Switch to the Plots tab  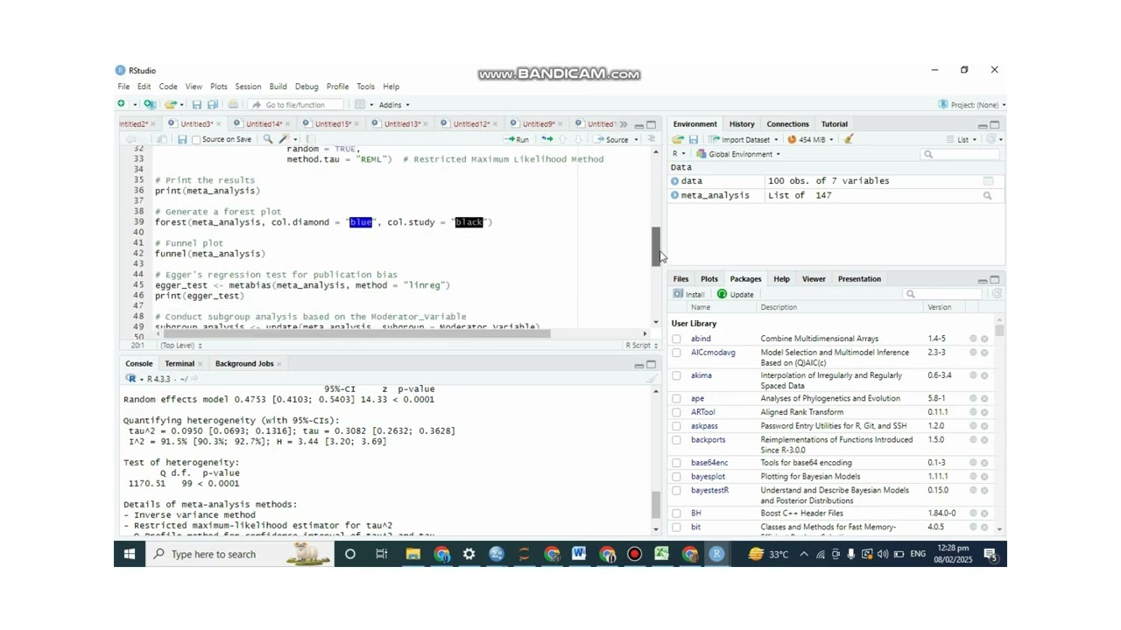(x=709, y=279)
